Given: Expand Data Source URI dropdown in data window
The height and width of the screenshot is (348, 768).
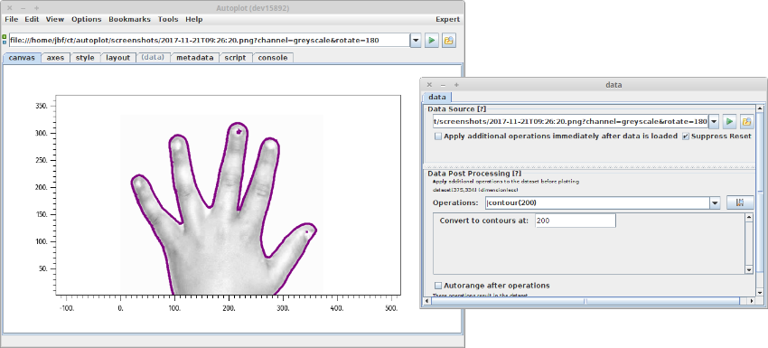Looking at the screenshot, I should click(714, 121).
